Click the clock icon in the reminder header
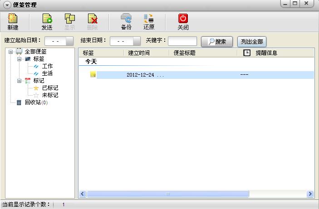Viewport: 319px width, 209px height. pyautogui.click(x=247, y=53)
